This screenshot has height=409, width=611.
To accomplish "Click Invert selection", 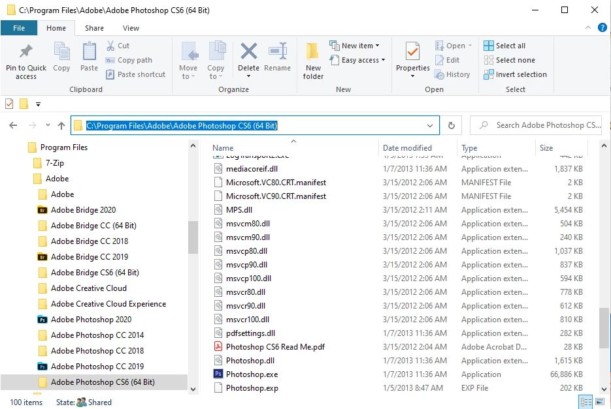I will (515, 74).
